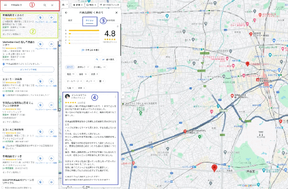
Task: Filter reviews by the 見積もり chip
Action: tap(83, 67)
